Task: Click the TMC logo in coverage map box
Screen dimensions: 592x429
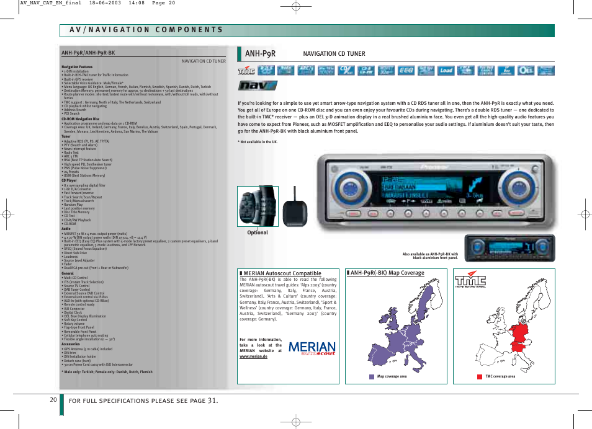Action: click(470, 280)
